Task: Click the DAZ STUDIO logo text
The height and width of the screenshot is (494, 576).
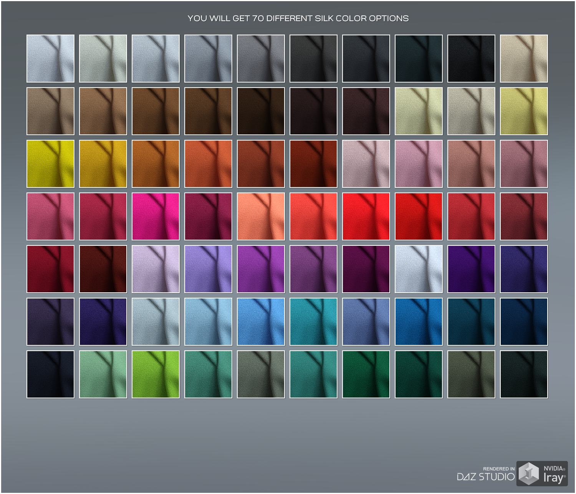Action: pos(486,477)
